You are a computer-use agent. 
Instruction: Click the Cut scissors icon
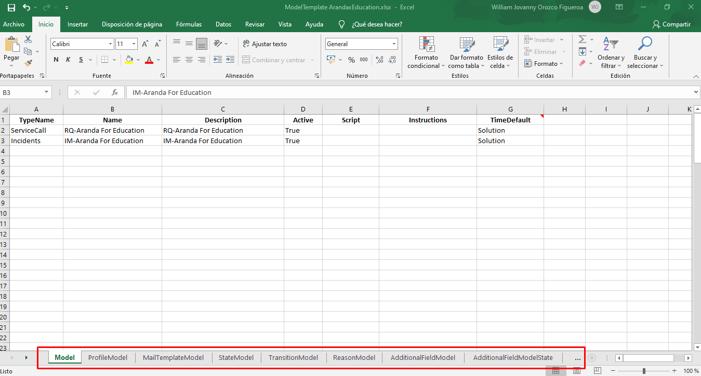tap(28, 40)
